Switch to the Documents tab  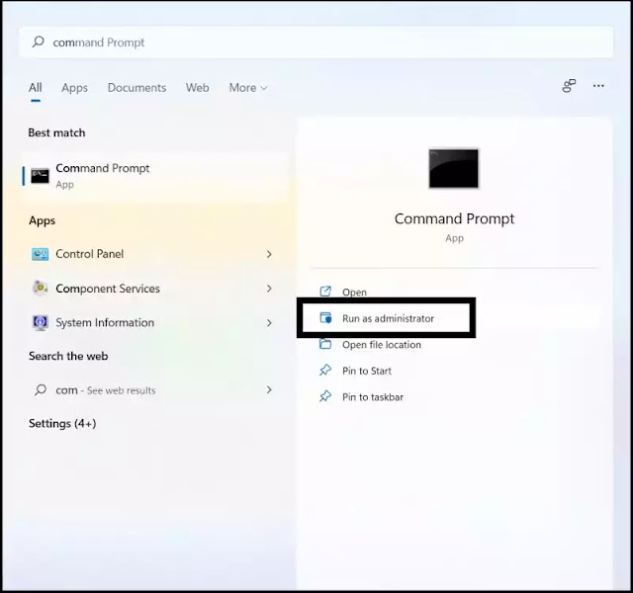coord(136,88)
